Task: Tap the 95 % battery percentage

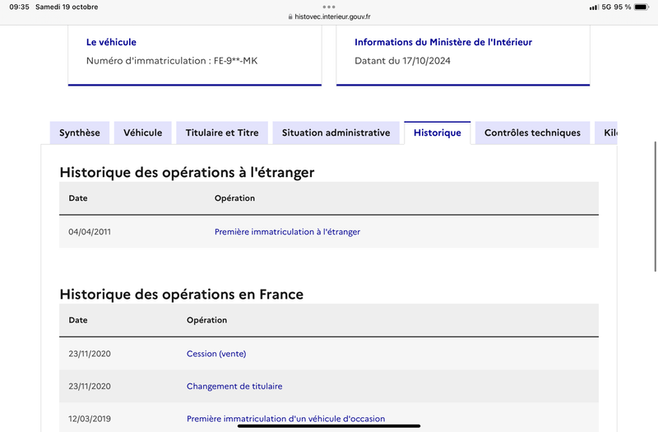Action: point(623,7)
